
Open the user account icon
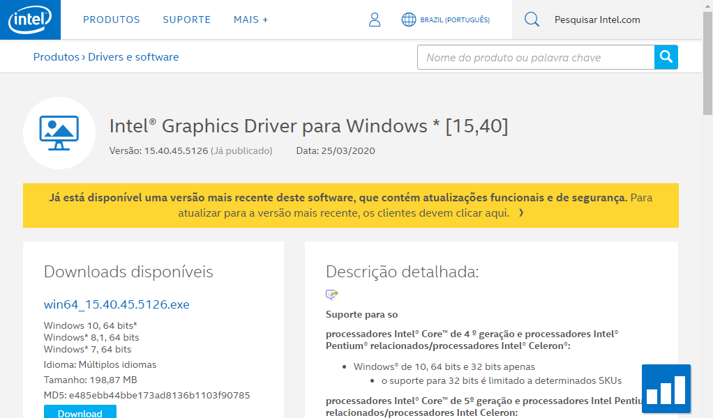[x=375, y=20]
